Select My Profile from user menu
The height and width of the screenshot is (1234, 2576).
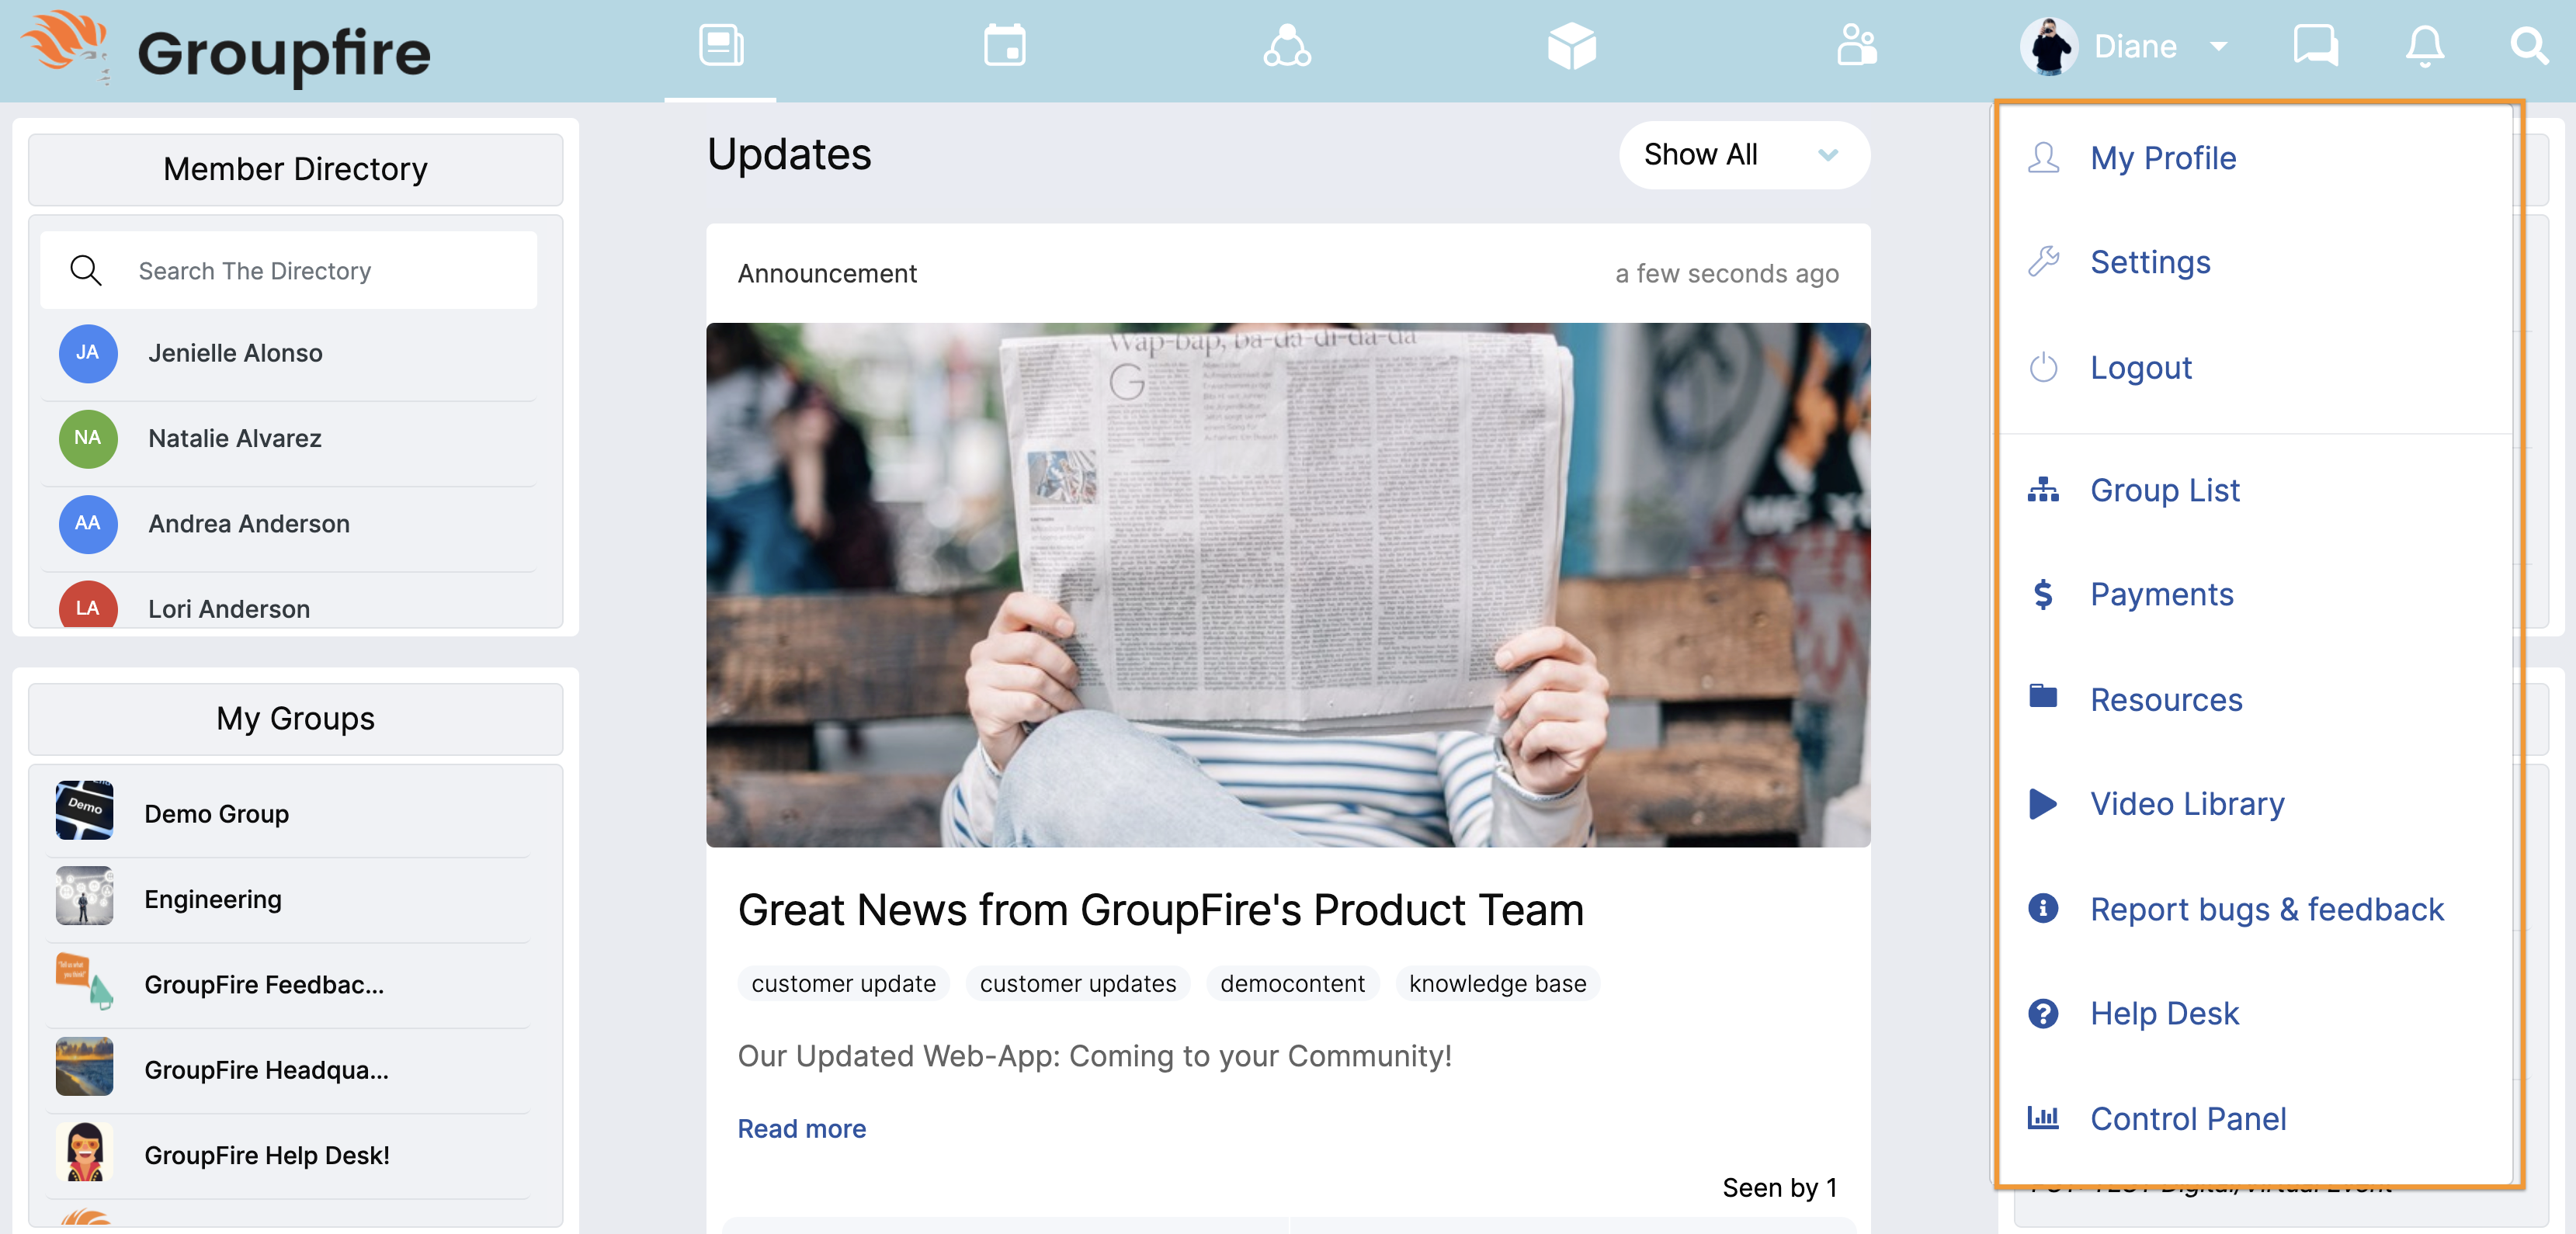(2162, 158)
